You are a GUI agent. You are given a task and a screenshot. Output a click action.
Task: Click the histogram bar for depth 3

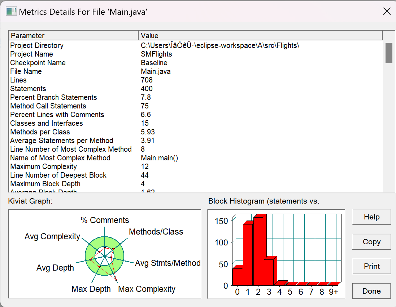pos(270,271)
